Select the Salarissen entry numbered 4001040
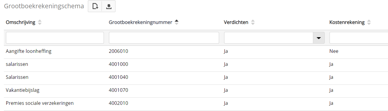Viewport: 388px width, 111px height. pyautogui.click(x=196, y=77)
